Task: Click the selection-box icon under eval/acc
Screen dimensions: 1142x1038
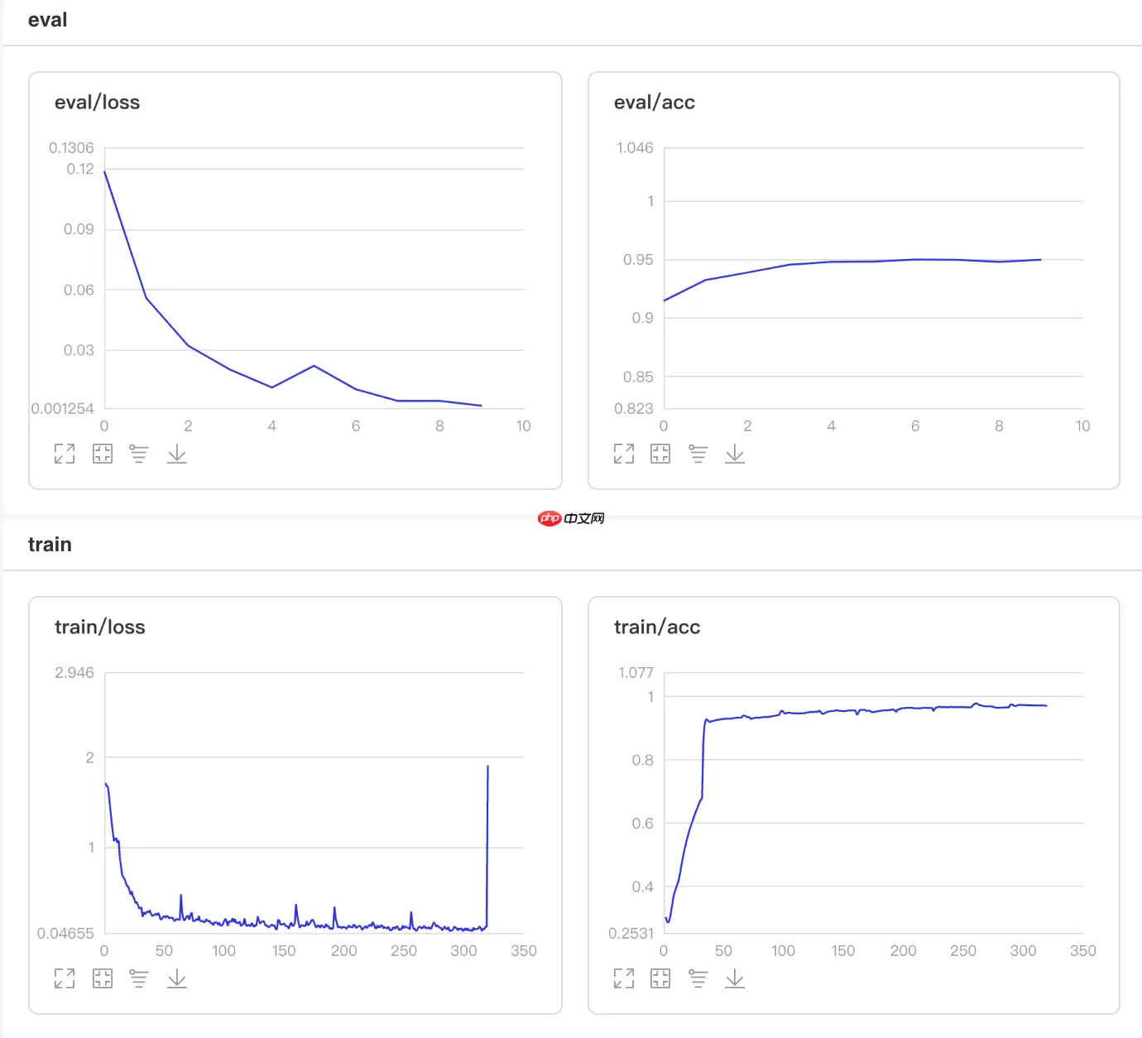Action: 660,454
